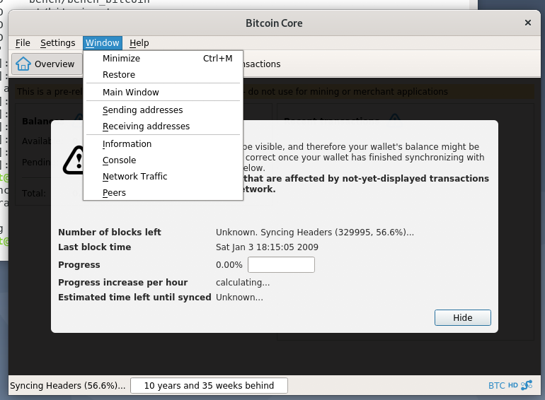Open the Settings menu

click(58, 43)
